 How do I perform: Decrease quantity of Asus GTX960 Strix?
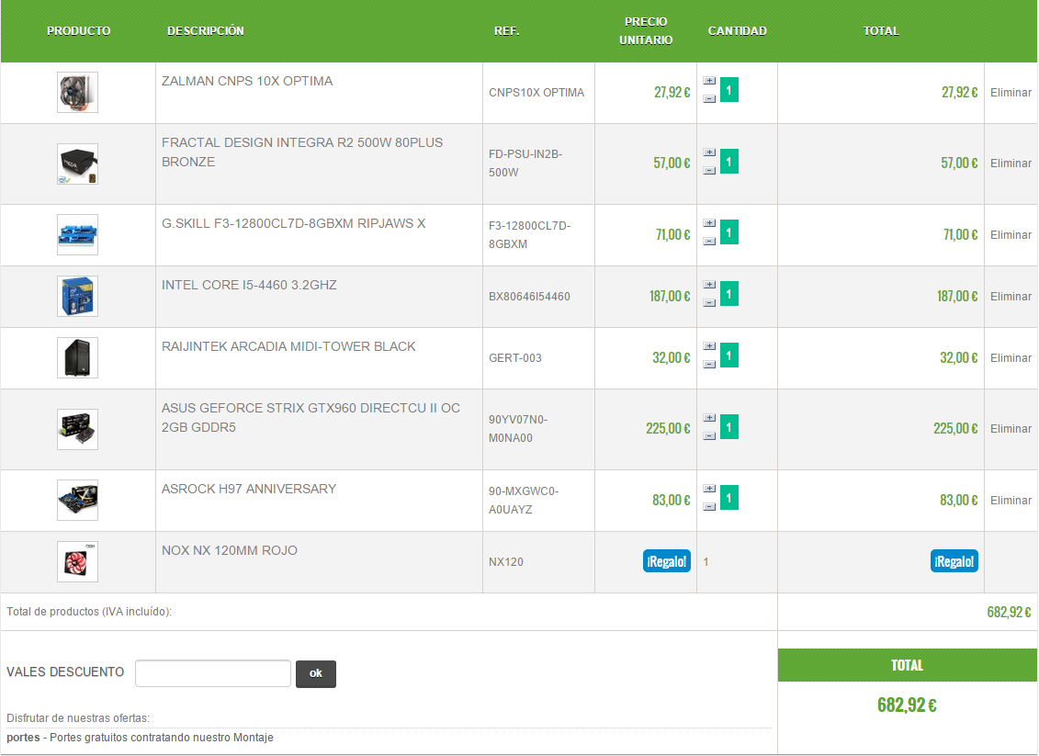(x=709, y=436)
